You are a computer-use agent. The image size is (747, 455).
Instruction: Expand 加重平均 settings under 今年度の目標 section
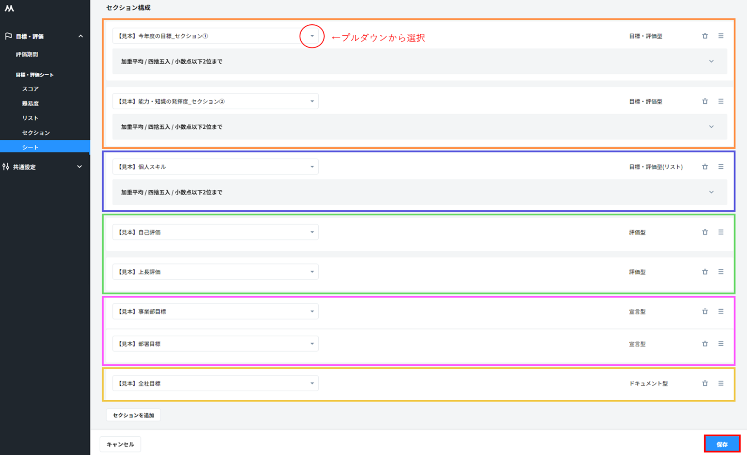click(x=711, y=62)
